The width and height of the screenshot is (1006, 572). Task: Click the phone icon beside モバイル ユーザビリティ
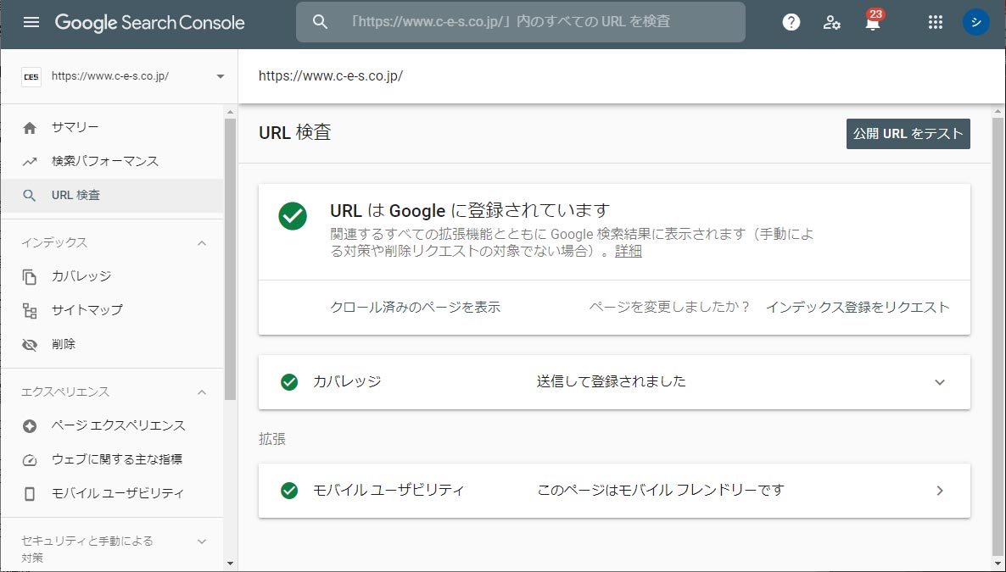pos(30,494)
